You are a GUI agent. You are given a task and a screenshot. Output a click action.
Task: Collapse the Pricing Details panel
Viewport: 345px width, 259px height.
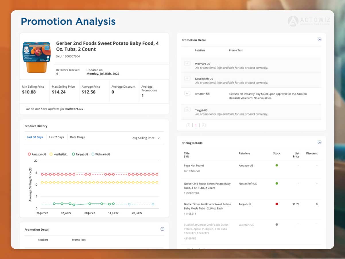coord(319,143)
